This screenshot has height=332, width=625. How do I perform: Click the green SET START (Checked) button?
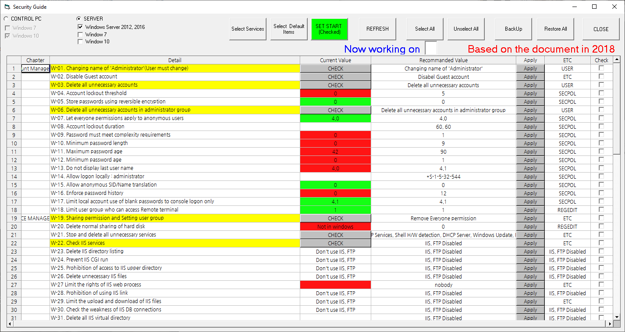329,29
